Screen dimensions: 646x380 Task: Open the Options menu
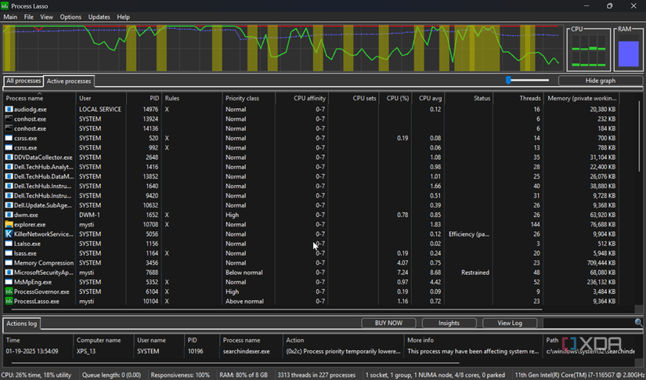tap(70, 16)
